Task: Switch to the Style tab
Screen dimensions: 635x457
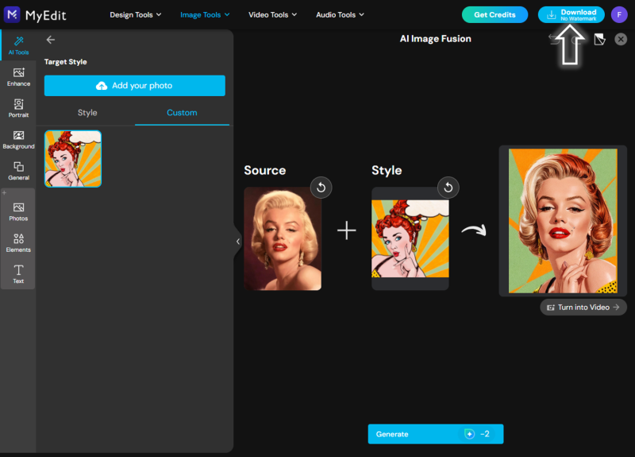Action: 87,113
